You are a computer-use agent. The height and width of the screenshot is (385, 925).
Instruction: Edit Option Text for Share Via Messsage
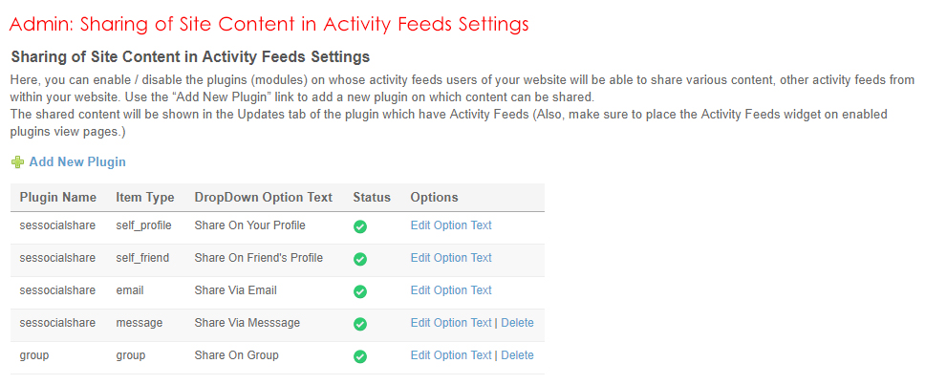point(451,323)
